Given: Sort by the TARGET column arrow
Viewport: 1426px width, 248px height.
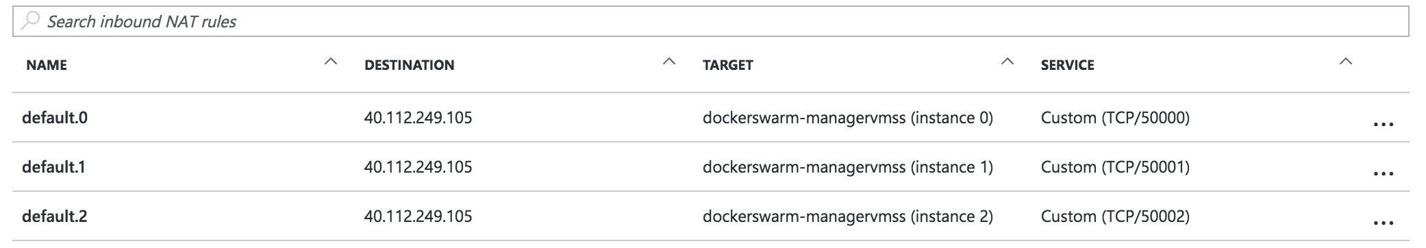Looking at the screenshot, I should 1008,62.
